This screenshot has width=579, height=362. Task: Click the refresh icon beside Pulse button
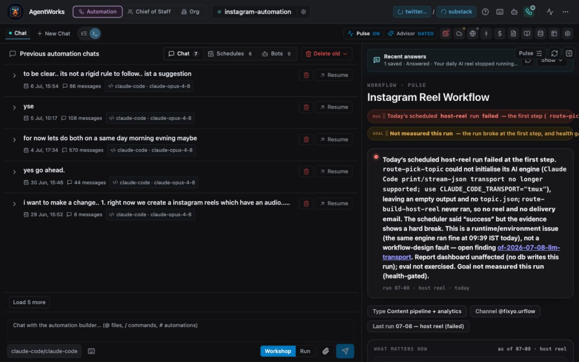pyautogui.click(x=555, y=53)
